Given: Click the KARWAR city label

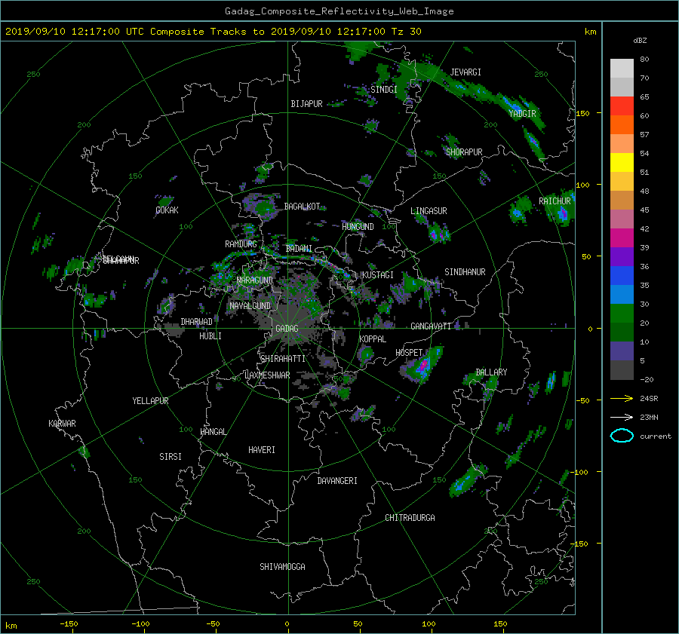Looking at the screenshot, I should point(62,424).
